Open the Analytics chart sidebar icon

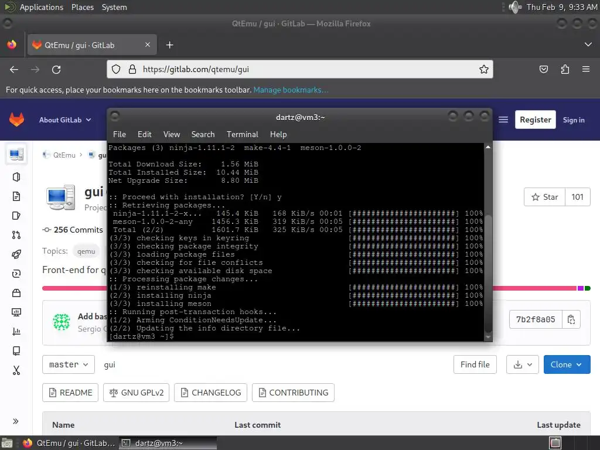point(16,332)
